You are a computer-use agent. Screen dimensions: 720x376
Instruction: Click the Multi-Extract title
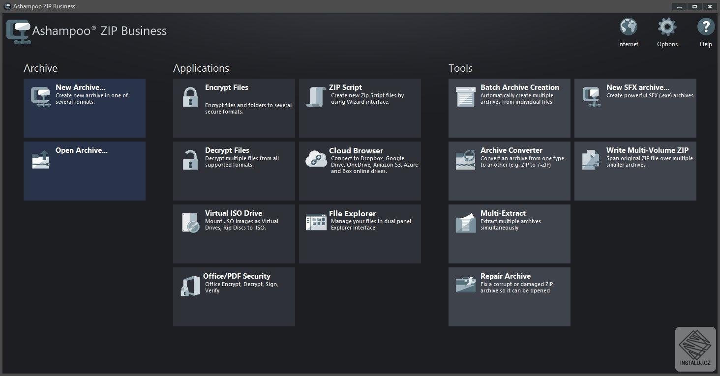click(x=503, y=213)
